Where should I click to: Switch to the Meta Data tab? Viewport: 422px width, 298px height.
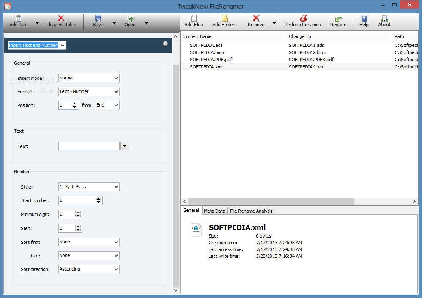pyautogui.click(x=214, y=211)
